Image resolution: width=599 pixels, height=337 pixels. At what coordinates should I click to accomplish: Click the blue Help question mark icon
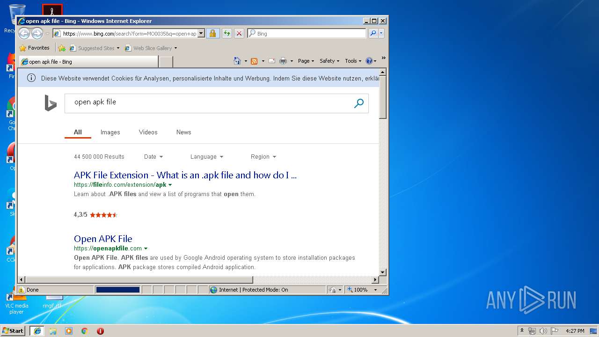pos(369,61)
